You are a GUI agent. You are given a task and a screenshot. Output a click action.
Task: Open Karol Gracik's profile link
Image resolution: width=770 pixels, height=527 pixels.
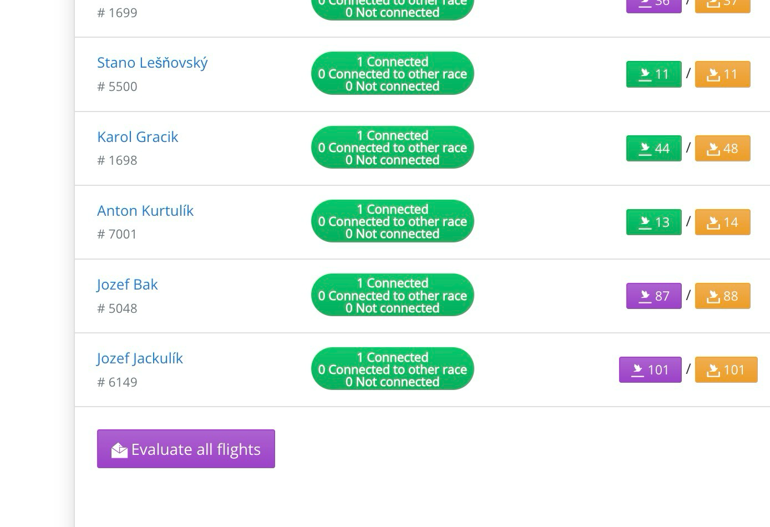[138, 137]
